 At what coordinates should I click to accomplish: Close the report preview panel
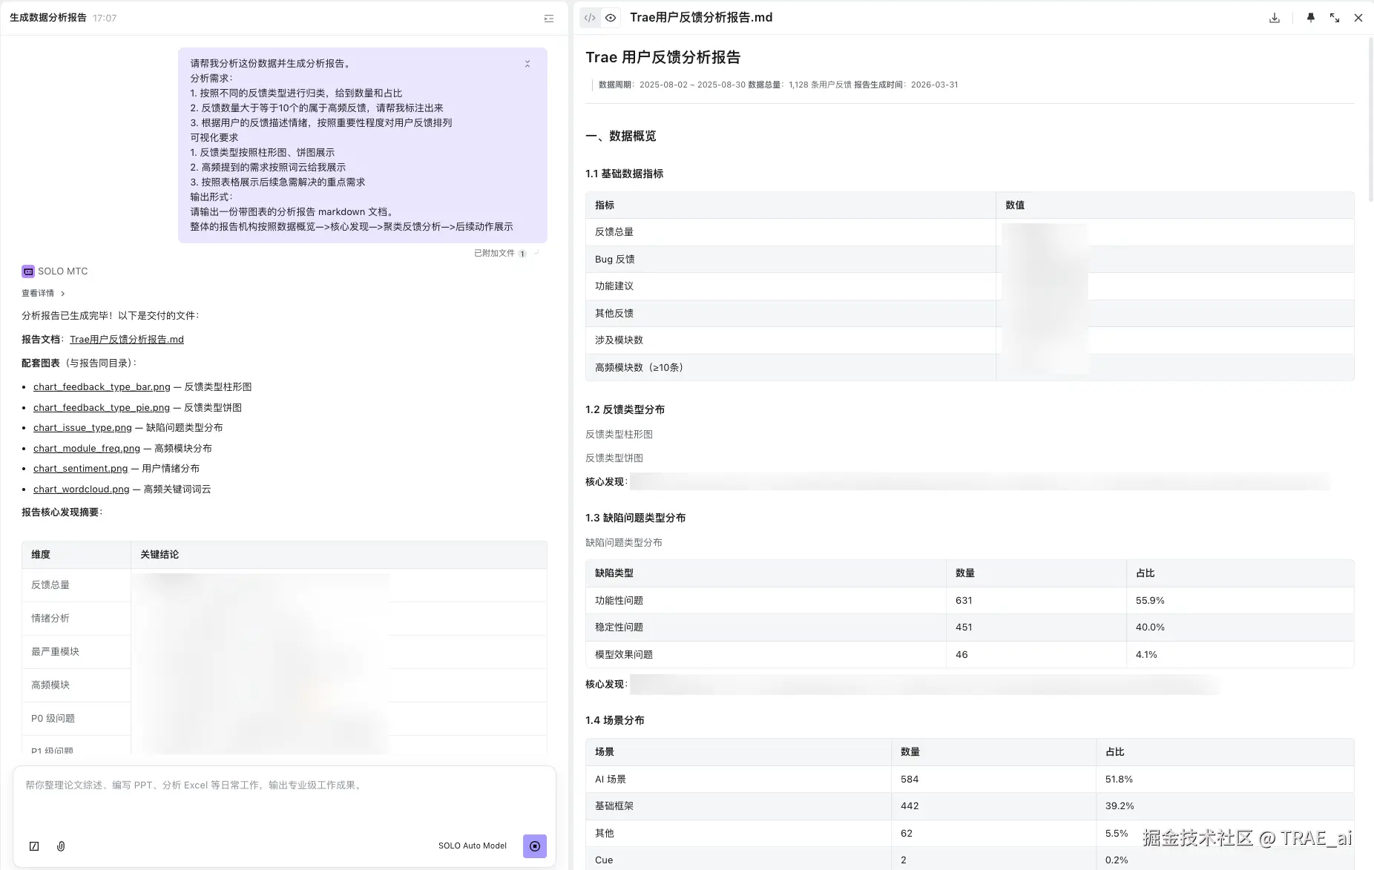pyautogui.click(x=1358, y=18)
